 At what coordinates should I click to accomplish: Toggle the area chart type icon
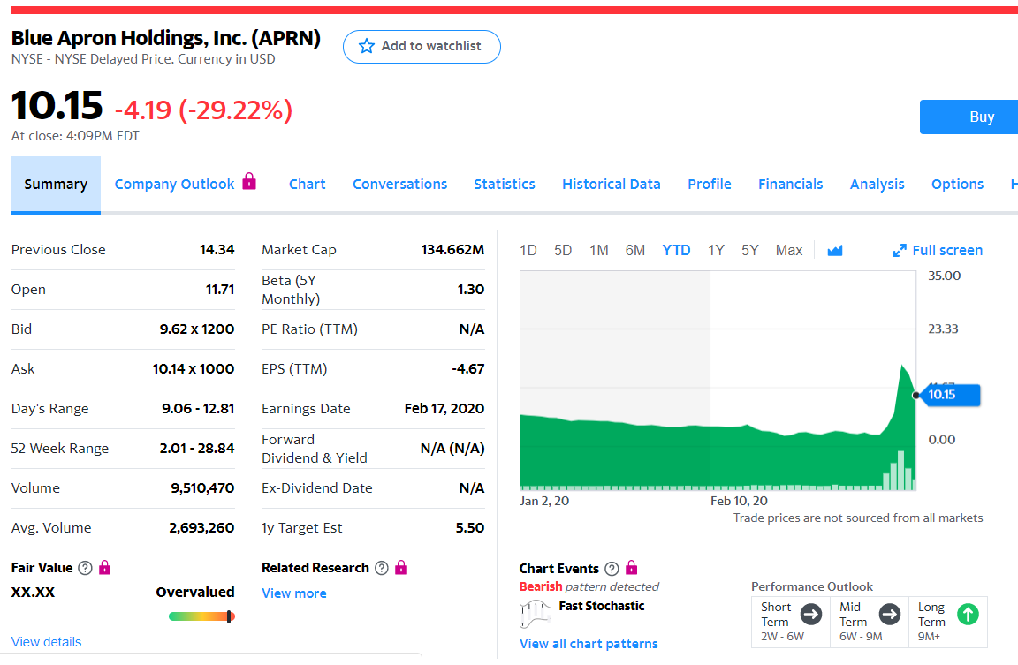(835, 251)
